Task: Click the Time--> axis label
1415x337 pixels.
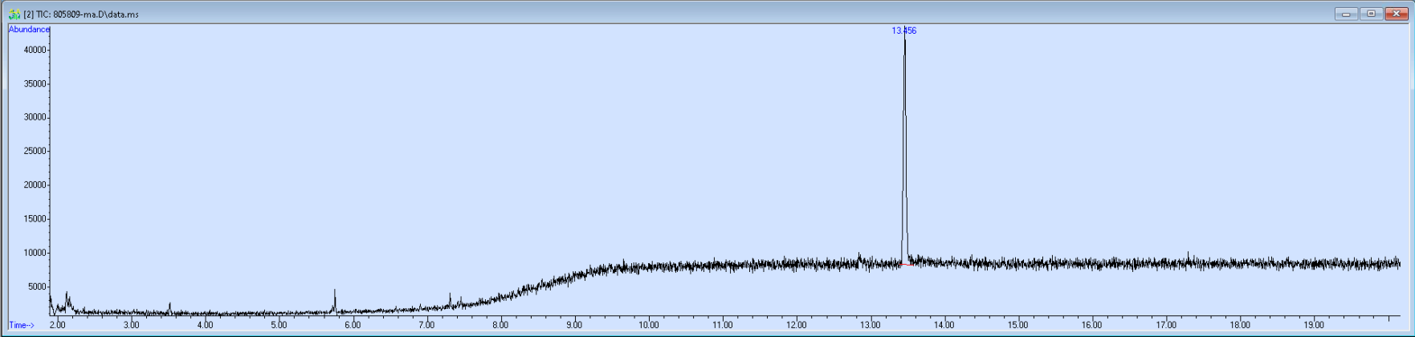Action: point(22,325)
